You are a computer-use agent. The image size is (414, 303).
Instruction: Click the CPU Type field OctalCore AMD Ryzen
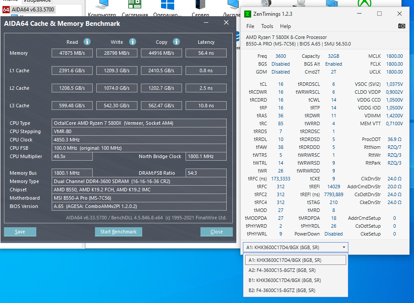pos(139,123)
